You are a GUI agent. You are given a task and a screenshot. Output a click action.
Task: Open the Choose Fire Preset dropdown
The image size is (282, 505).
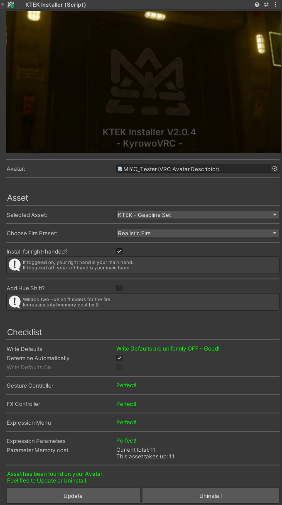[197, 233]
